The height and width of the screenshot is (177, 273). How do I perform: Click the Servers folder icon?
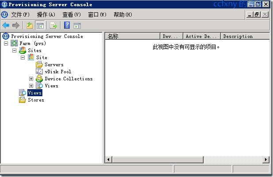point(39,64)
